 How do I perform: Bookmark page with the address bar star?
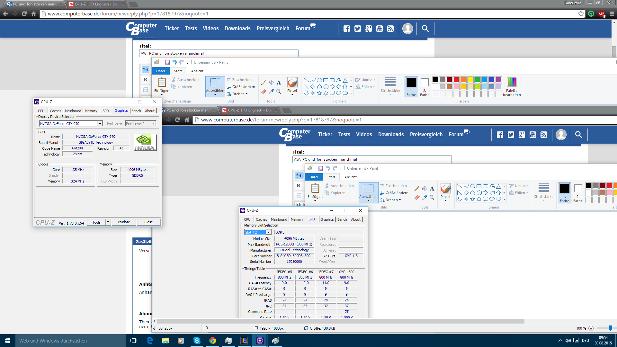point(581,14)
